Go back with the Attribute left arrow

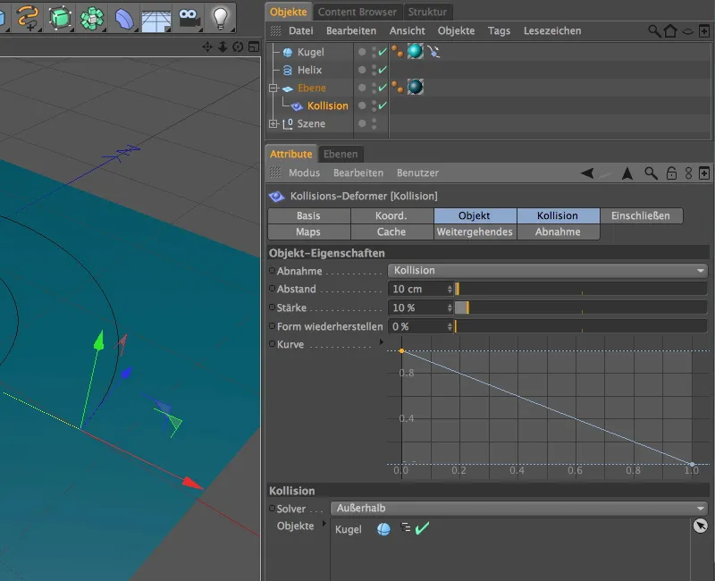(x=587, y=173)
